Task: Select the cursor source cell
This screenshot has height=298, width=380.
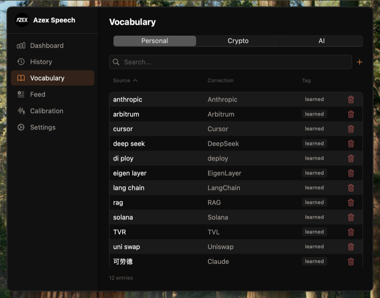Action: point(123,129)
